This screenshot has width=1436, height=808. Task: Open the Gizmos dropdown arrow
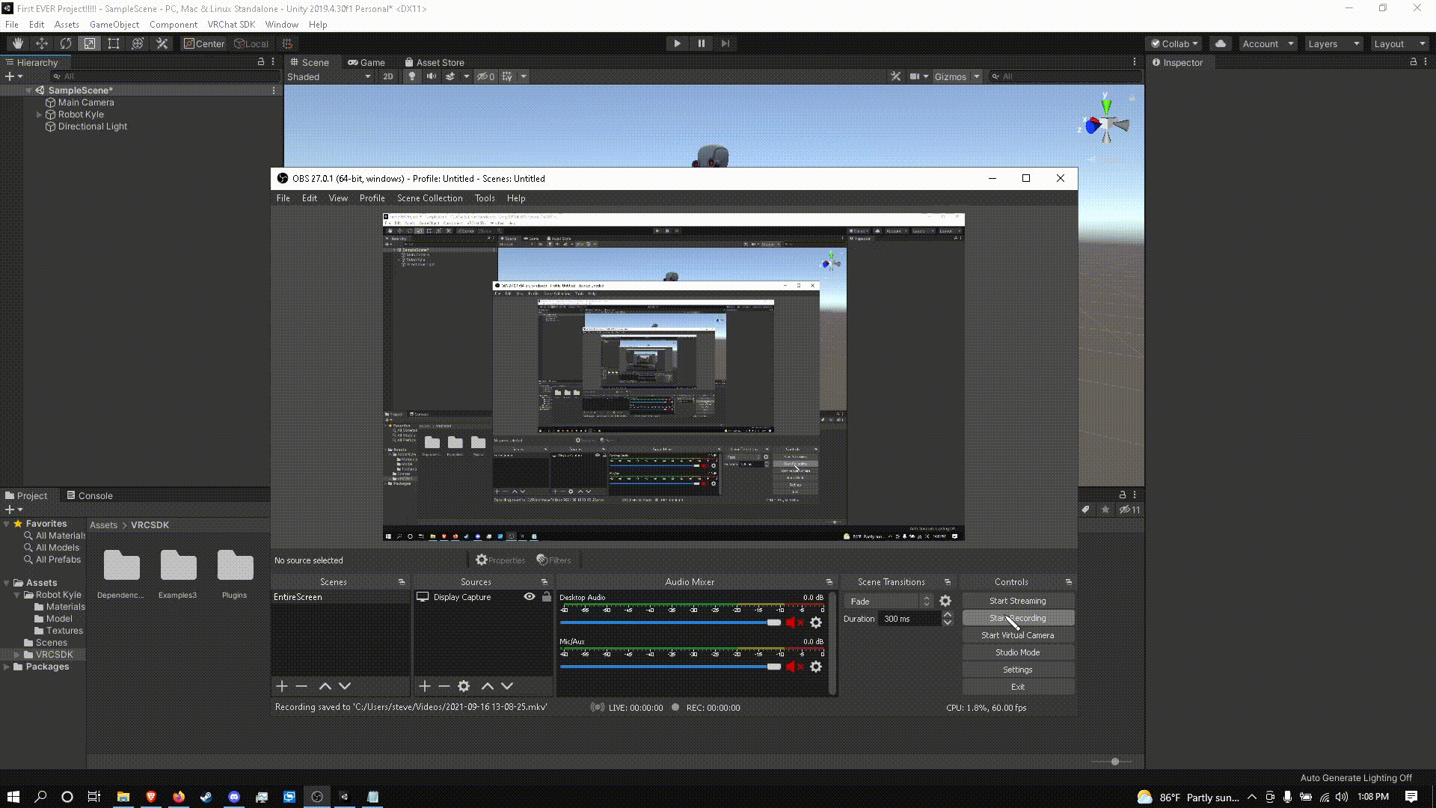pyautogui.click(x=976, y=76)
